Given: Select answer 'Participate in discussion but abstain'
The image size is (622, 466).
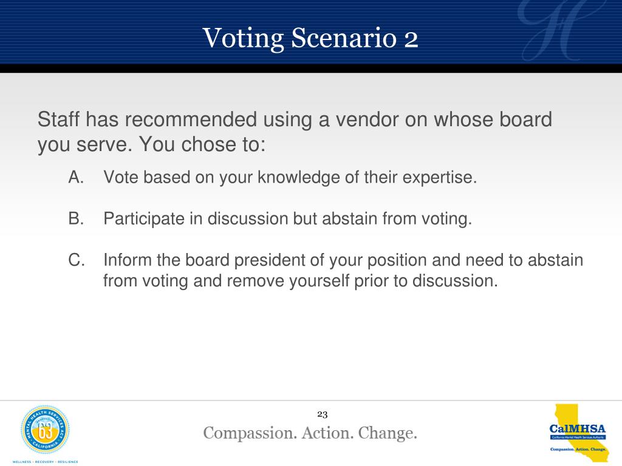Looking at the screenshot, I should coord(287,219).
